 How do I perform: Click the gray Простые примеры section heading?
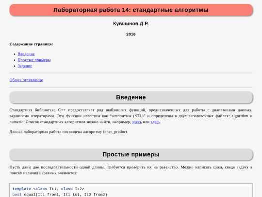tap(131, 155)
